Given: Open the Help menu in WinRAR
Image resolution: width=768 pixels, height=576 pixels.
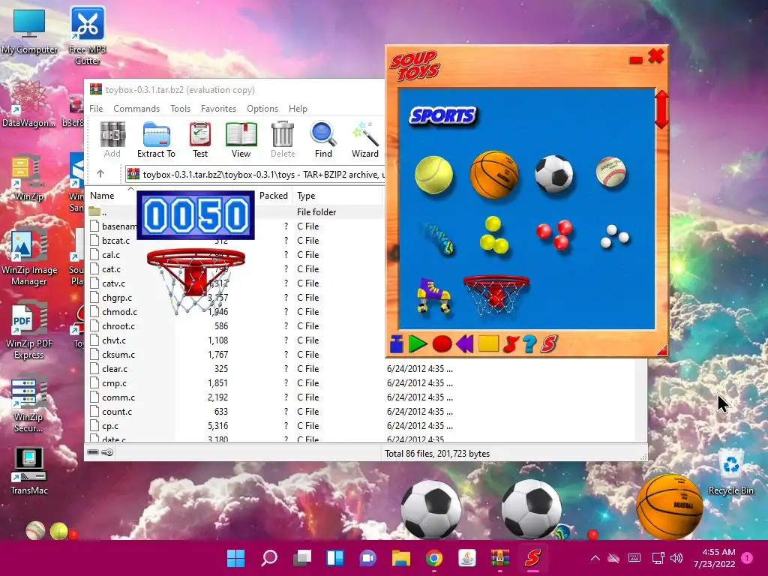Looking at the screenshot, I should pyautogui.click(x=298, y=109).
